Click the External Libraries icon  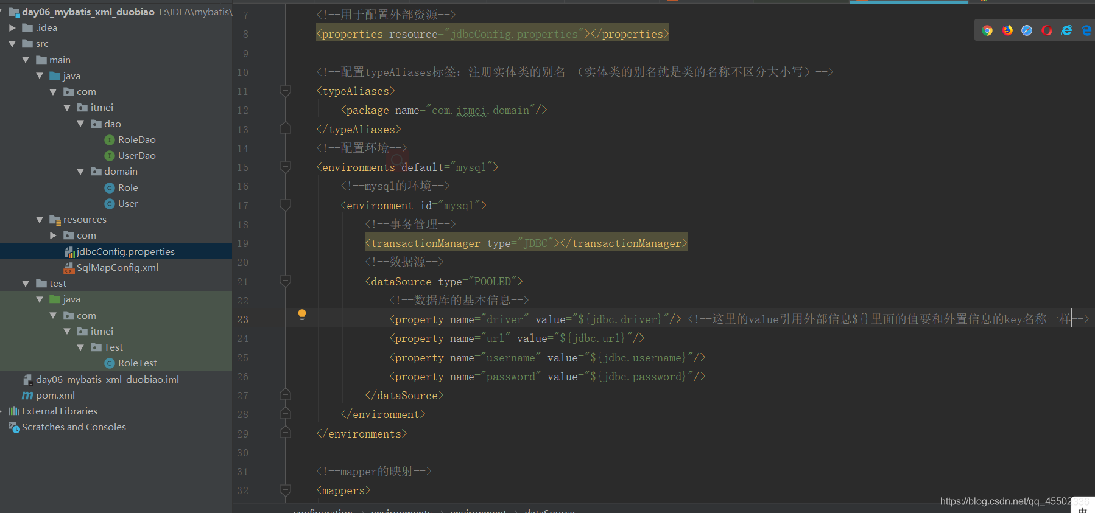click(x=13, y=411)
